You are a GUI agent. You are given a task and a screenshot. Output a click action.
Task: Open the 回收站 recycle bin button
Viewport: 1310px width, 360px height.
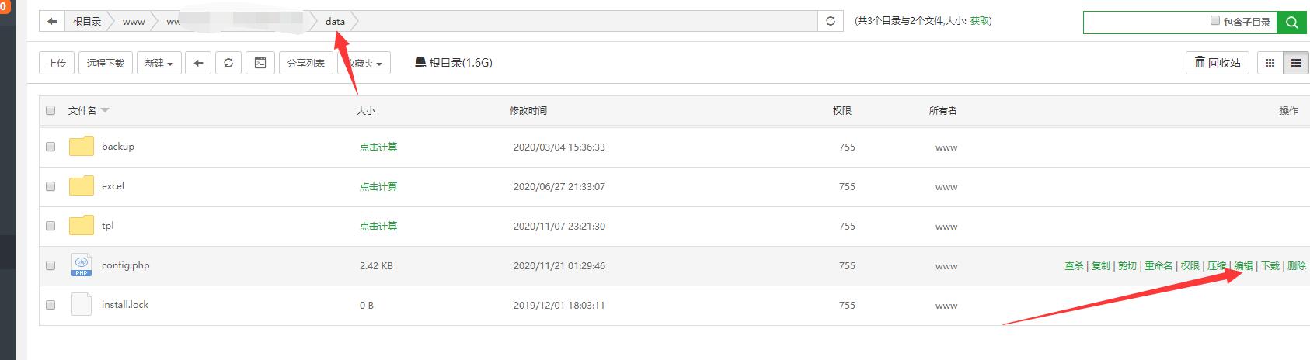[1217, 63]
